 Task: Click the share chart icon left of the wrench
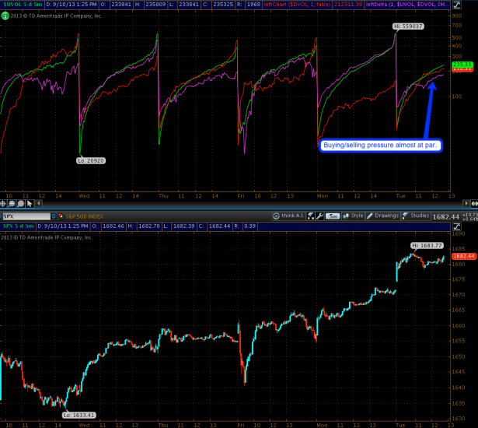point(311,216)
